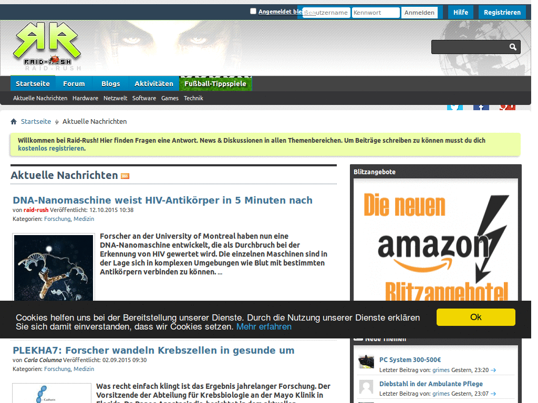Click Medizin category under PLEKHA7 article
The width and height of the screenshot is (538, 403).
(84, 369)
